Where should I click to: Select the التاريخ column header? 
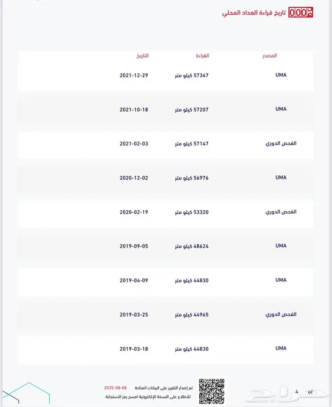point(142,56)
